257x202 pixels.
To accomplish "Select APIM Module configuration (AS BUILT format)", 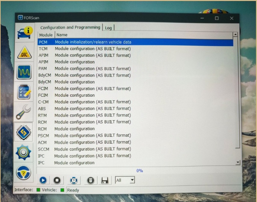I will 135,55.
